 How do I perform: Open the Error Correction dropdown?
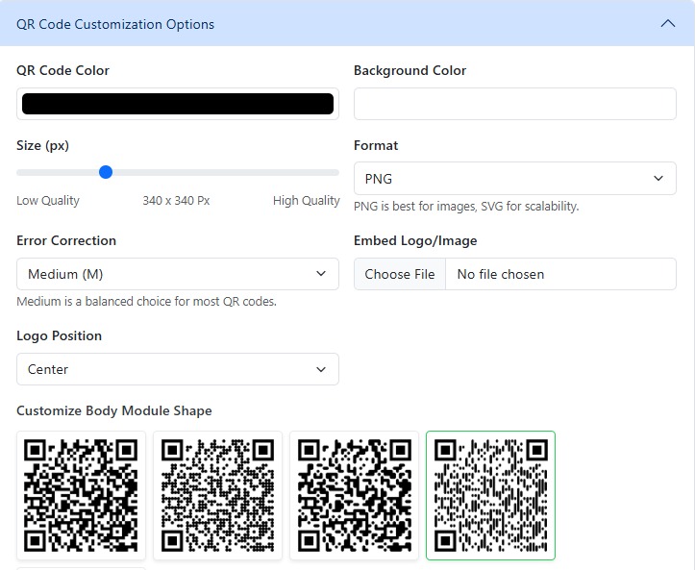coord(178,274)
